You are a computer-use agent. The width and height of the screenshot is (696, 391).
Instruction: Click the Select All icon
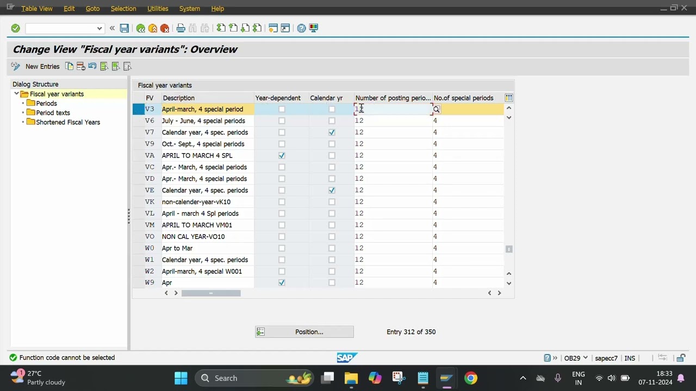(x=104, y=66)
